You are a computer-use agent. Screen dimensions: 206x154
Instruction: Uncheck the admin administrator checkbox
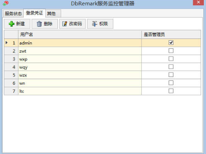(x=171, y=43)
